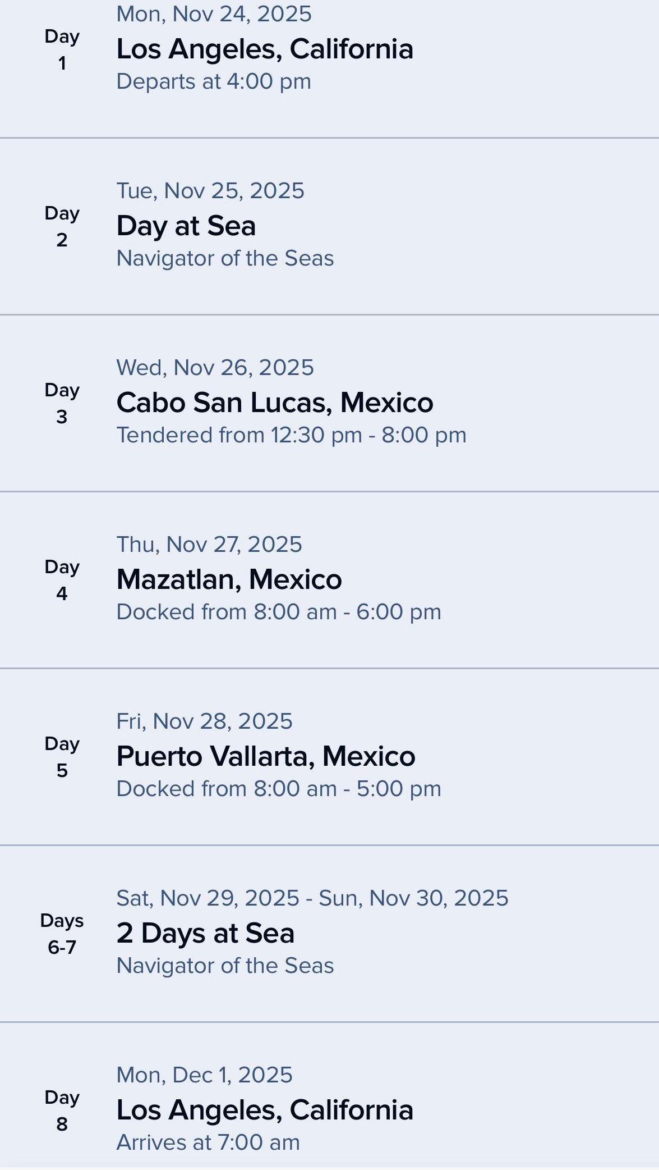The height and width of the screenshot is (1170, 659).
Task: Click the 'Arrives at 7:00 am' text
Action: [208, 1142]
